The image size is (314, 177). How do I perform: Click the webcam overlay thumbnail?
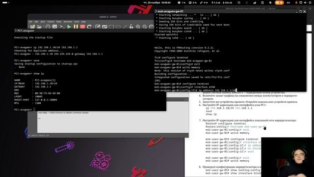tap(288, 157)
